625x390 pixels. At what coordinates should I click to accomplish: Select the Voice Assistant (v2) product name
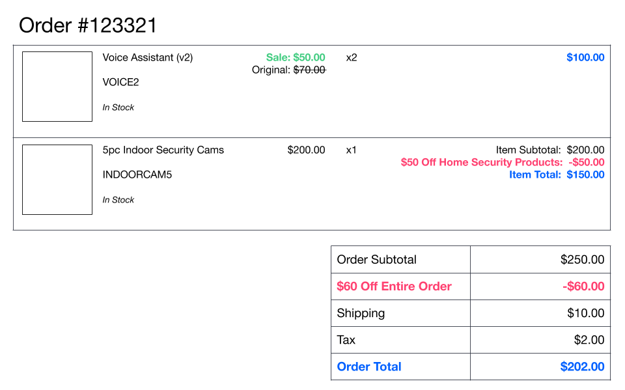point(148,57)
